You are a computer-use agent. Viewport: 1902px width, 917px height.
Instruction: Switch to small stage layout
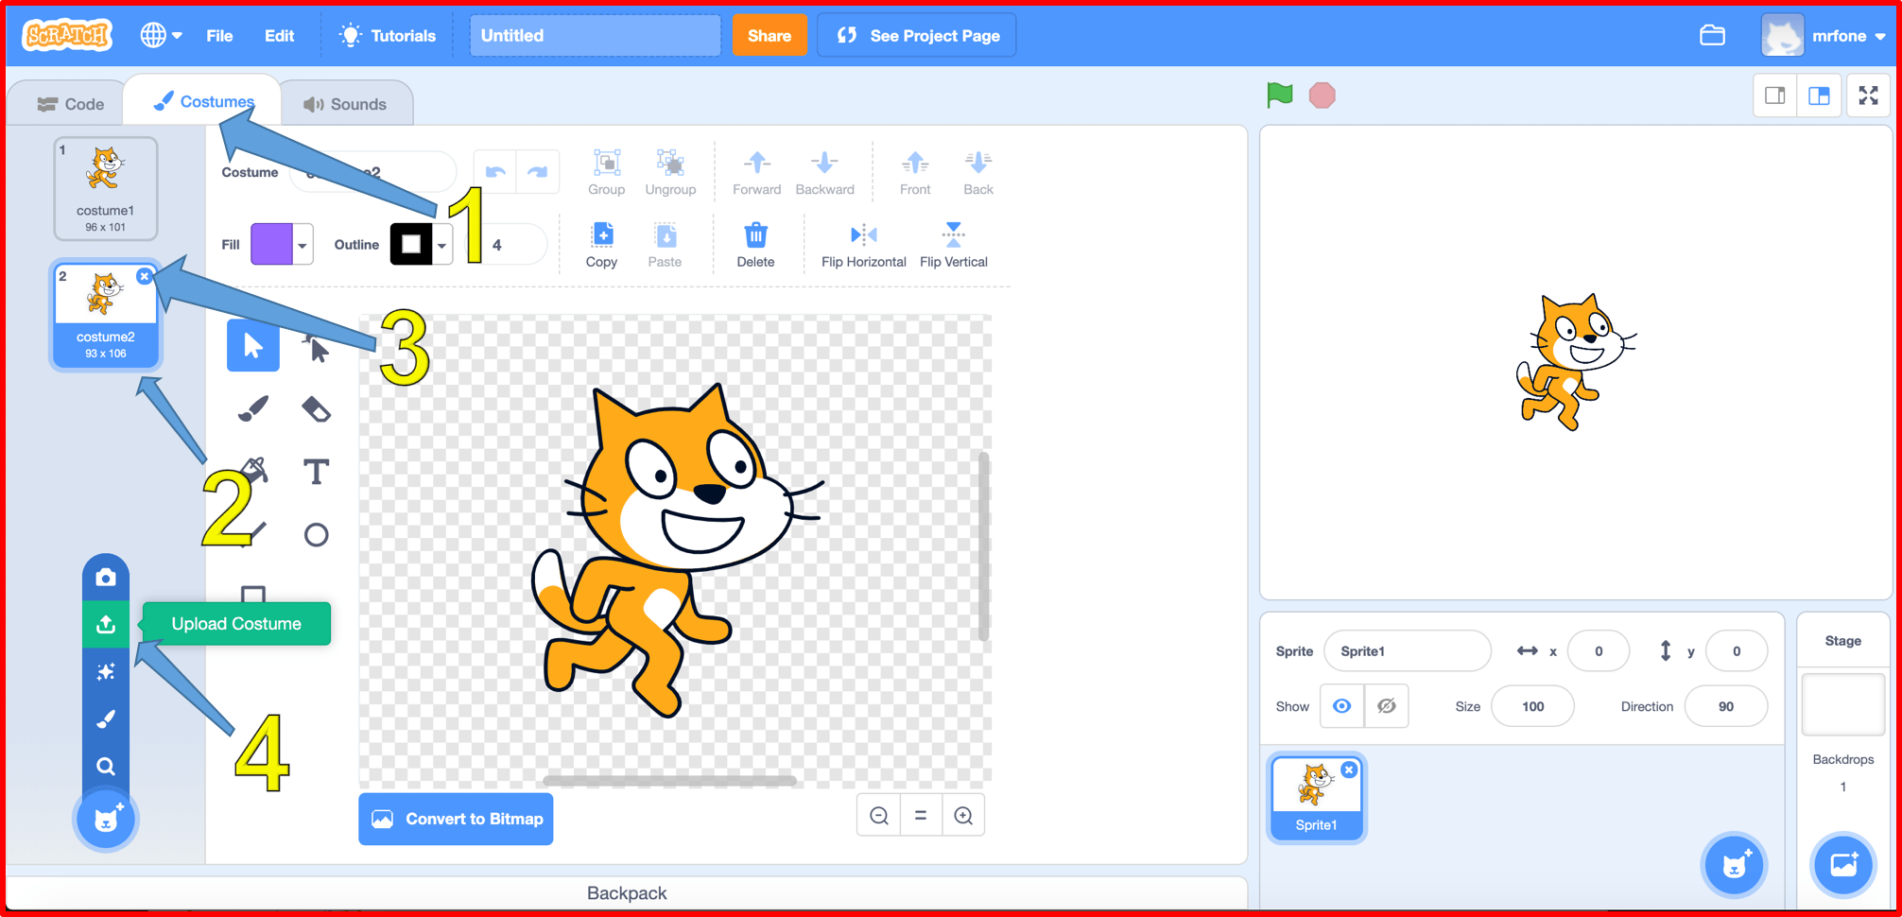[x=1775, y=95]
